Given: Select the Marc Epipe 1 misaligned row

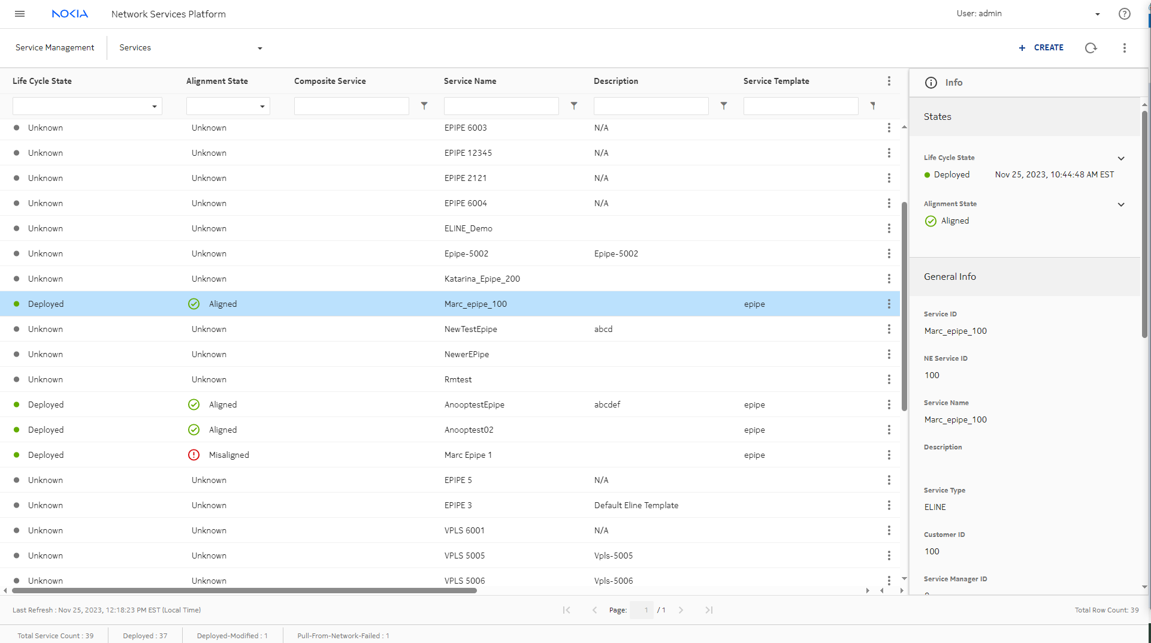Looking at the screenshot, I should point(467,455).
